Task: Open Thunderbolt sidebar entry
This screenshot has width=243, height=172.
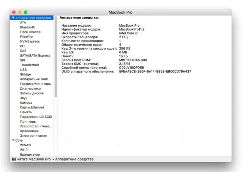Action: (30, 65)
